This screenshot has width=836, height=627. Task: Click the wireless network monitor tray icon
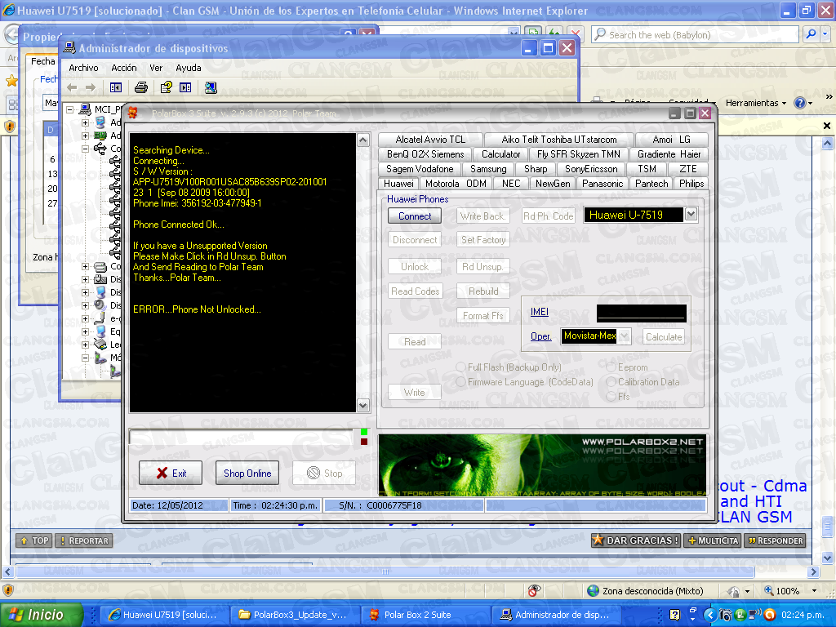754,615
